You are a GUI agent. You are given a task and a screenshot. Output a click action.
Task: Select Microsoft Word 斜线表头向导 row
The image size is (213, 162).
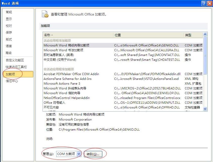pyautogui.click(x=123, y=88)
